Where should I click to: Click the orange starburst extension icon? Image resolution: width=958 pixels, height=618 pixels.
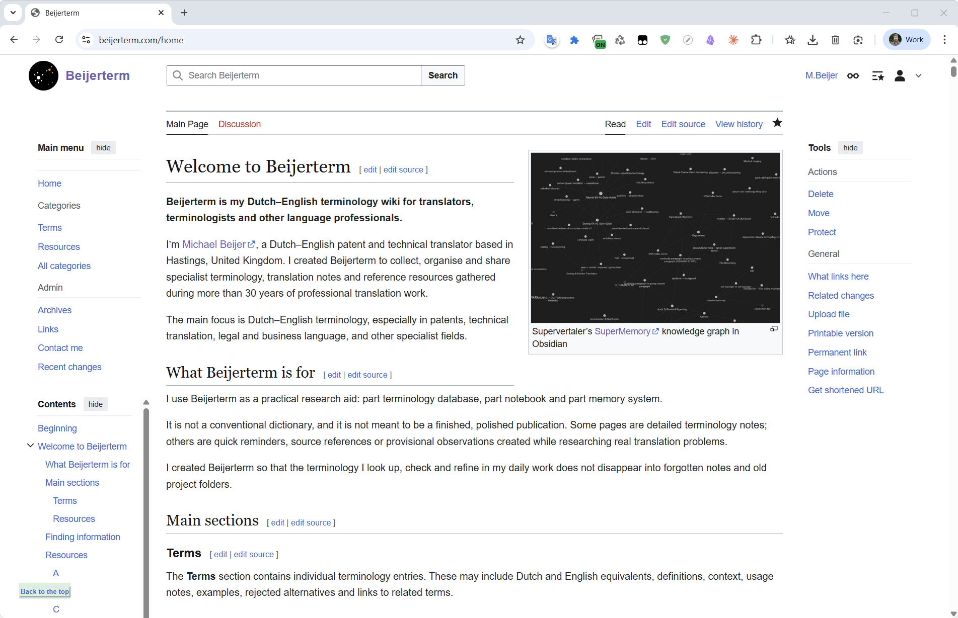(x=733, y=40)
